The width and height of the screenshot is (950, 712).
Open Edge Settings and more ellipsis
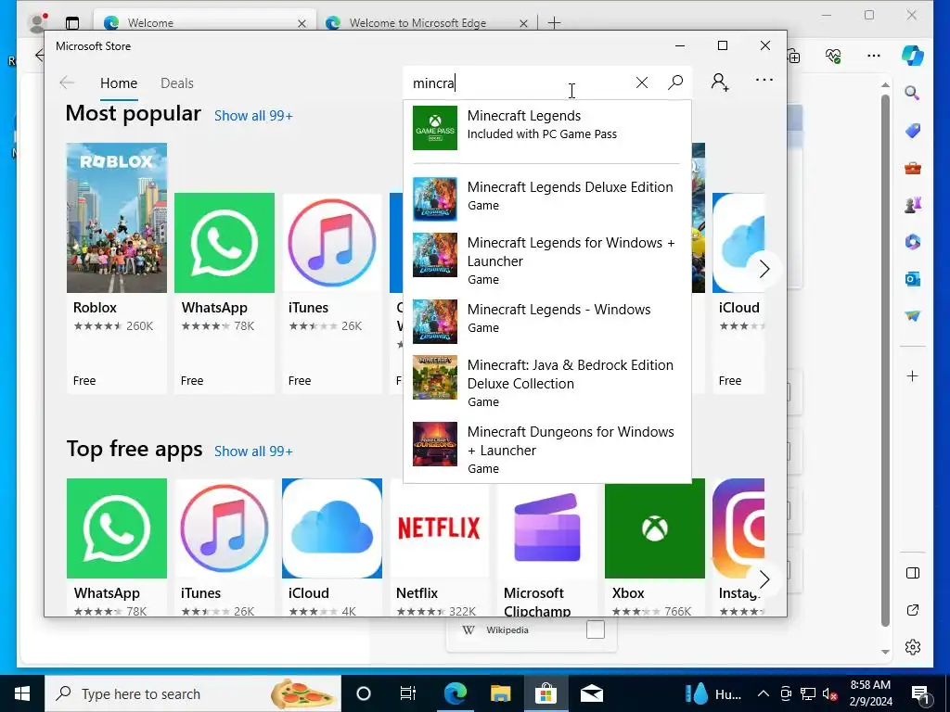(x=873, y=56)
